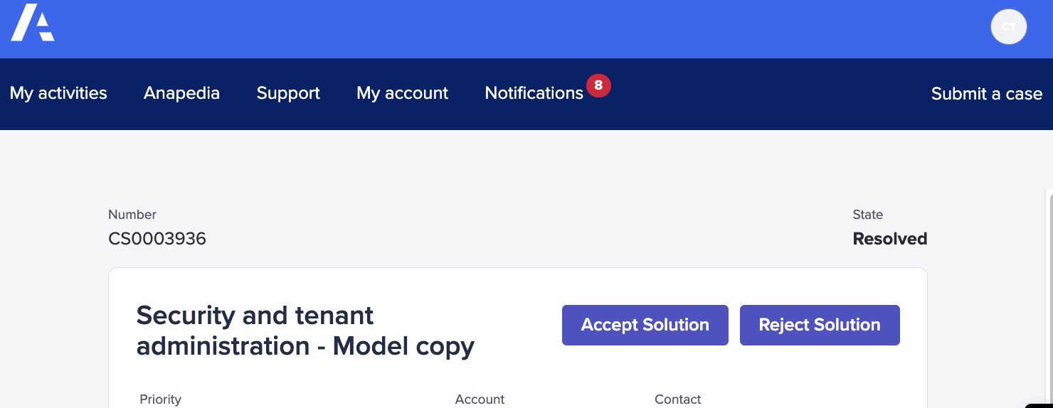Image resolution: width=1053 pixels, height=408 pixels.
Task: Click the case title heading text
Action: pos(305,331)
